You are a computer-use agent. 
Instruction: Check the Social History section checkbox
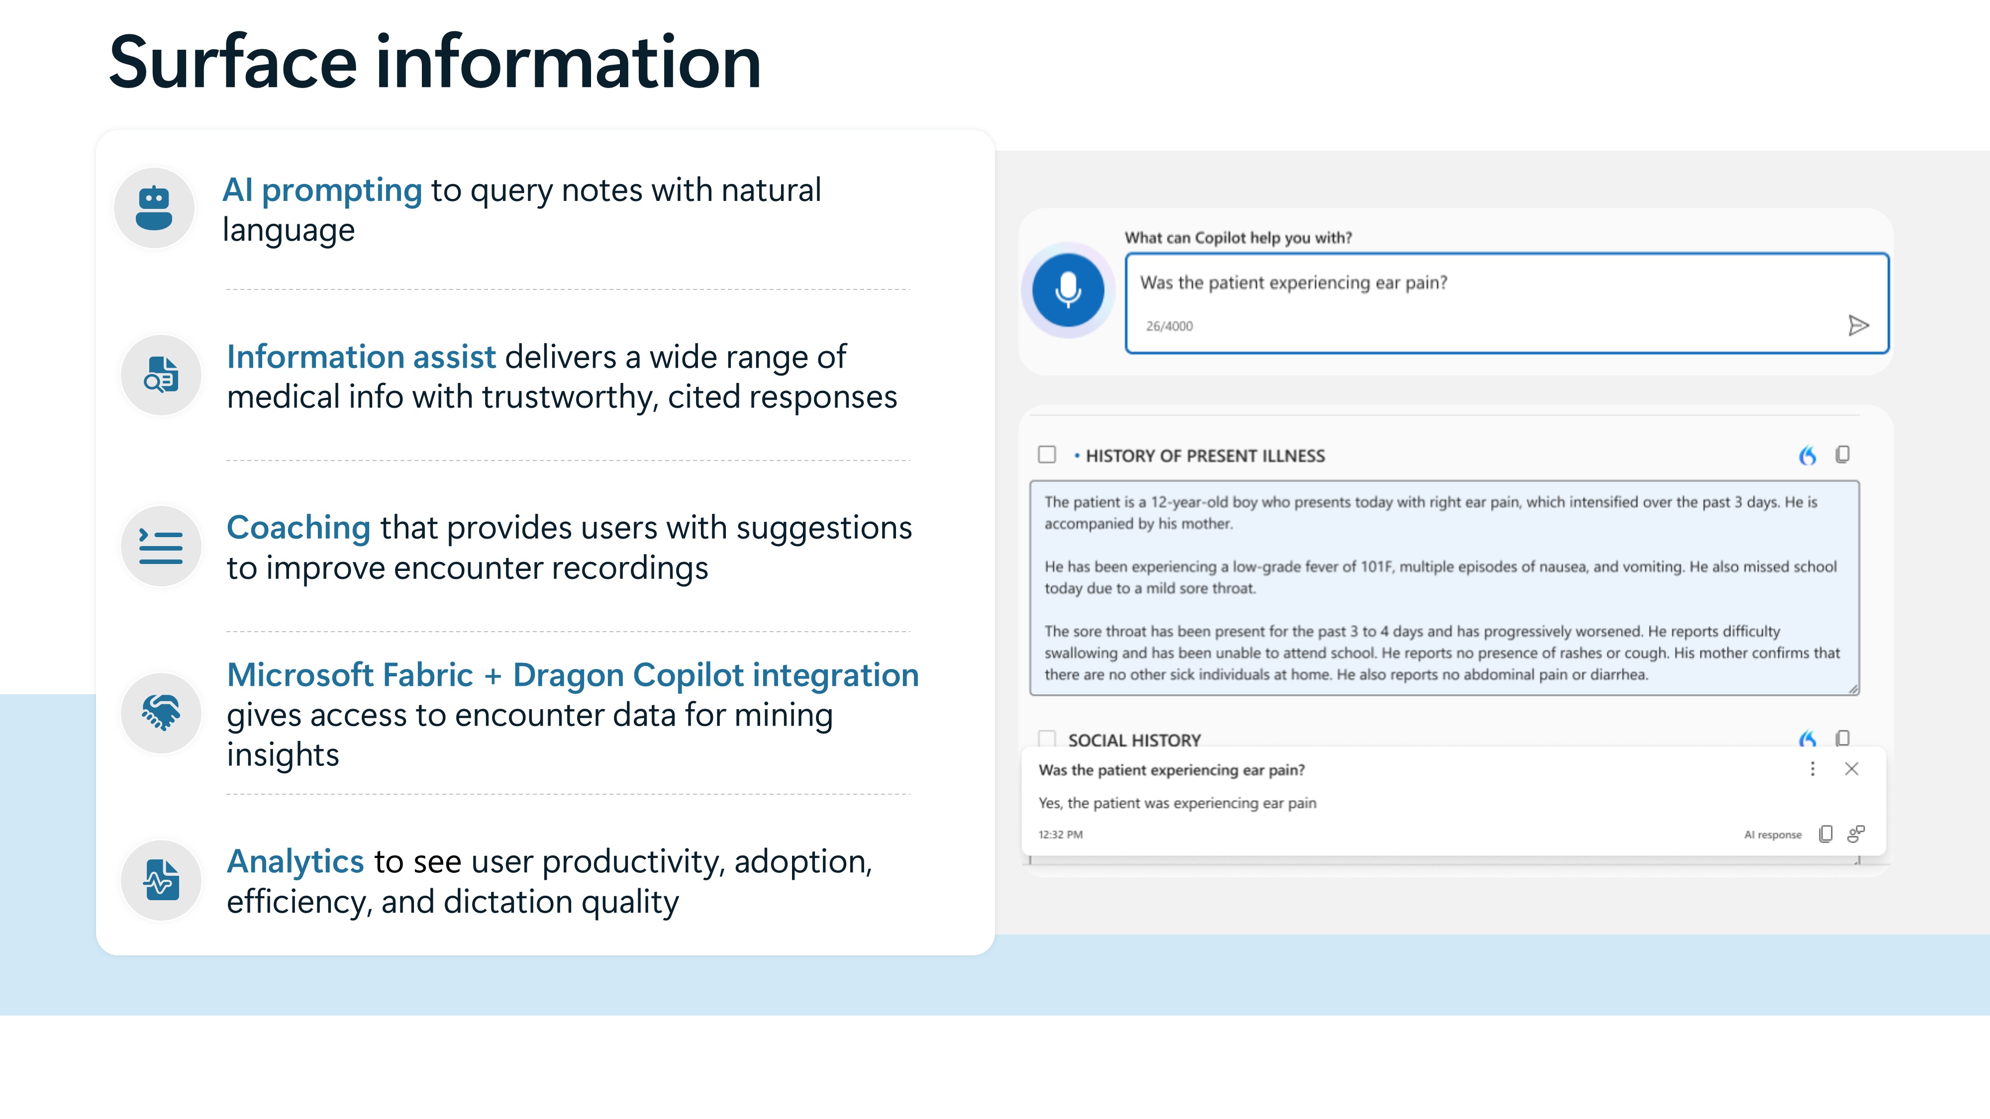[x=1047, y=738]
